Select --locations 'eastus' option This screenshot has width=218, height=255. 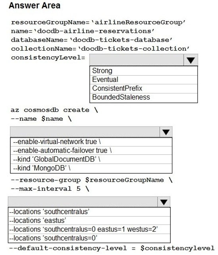coord(89,221)
